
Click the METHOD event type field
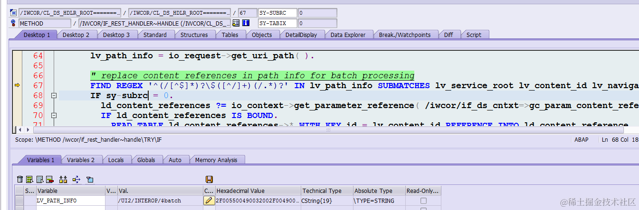coord(45,23)
